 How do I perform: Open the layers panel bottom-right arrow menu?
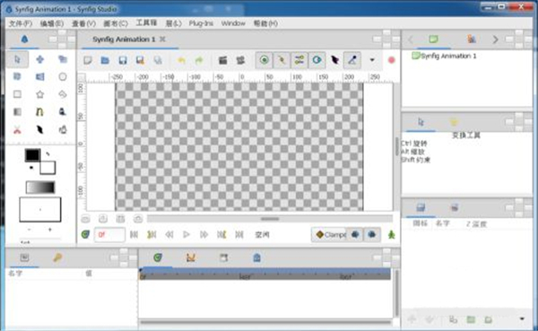(x=522, y=319)
